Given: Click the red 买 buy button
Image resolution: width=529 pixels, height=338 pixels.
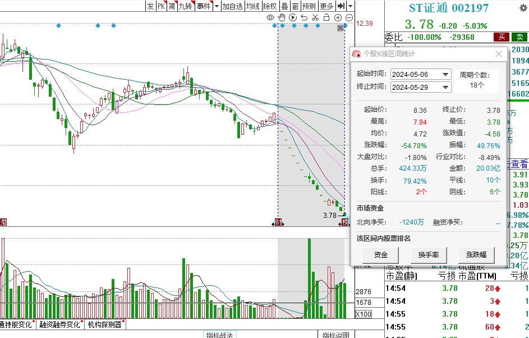Looking at the screenshot, I should point(502,37).
